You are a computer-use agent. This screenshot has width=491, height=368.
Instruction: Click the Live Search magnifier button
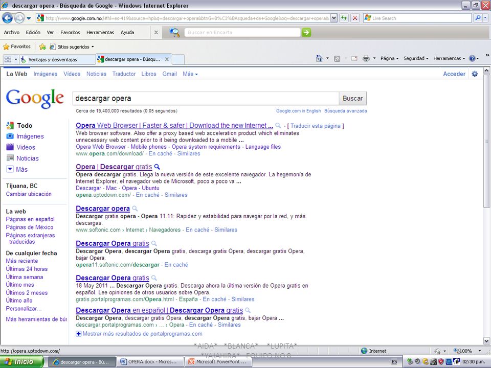(478, 18)
